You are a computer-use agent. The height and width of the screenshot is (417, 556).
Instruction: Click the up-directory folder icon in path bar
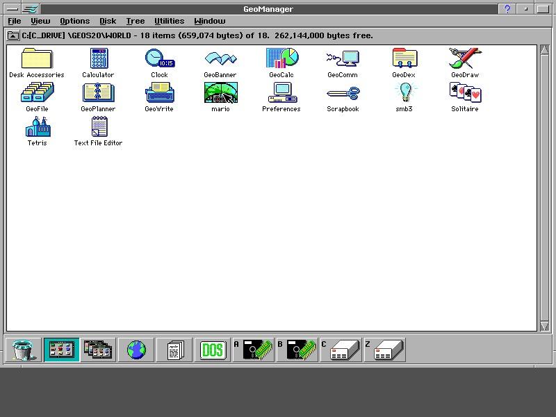[x=13, y=35]
